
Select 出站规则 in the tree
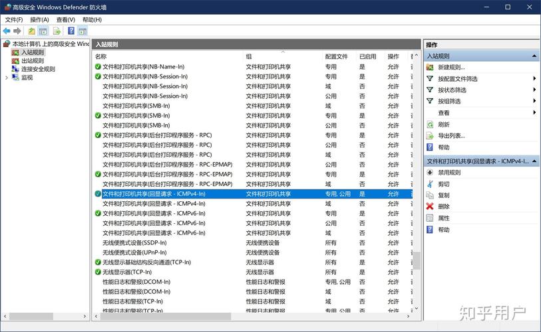(33, 60)
